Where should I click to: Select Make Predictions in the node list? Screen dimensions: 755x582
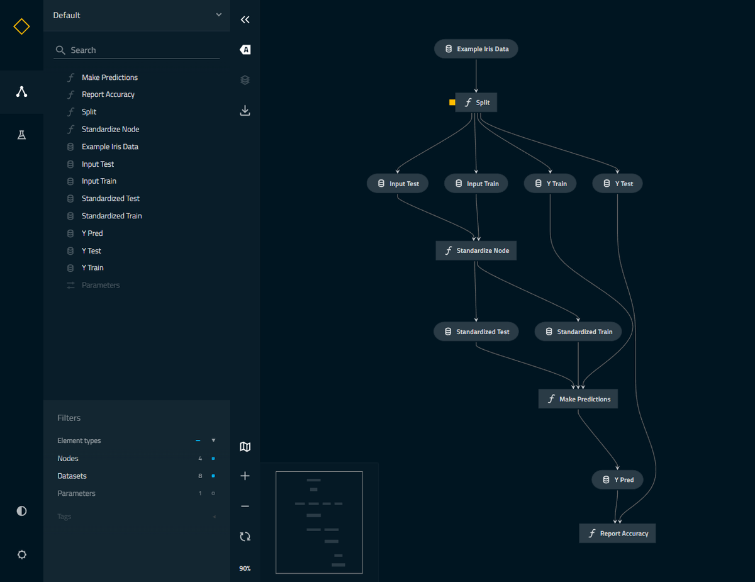[109, 77]
